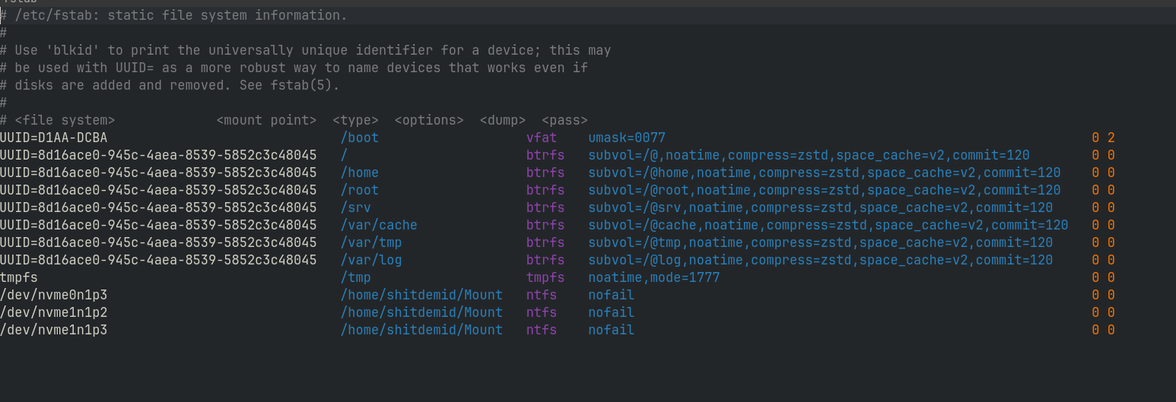Click the noatime,mode=1777 options
The width and height of the screenshot is (1176, 402).
(x=653, y=277)
